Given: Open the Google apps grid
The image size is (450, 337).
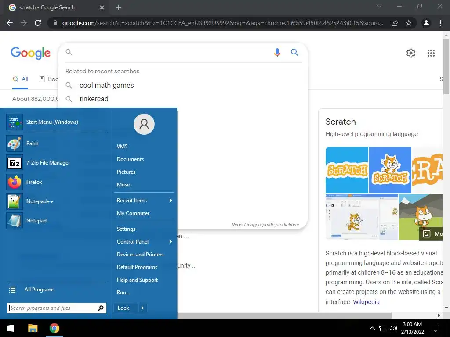Looking at the screenshot, I should click(x=431, y=53).
